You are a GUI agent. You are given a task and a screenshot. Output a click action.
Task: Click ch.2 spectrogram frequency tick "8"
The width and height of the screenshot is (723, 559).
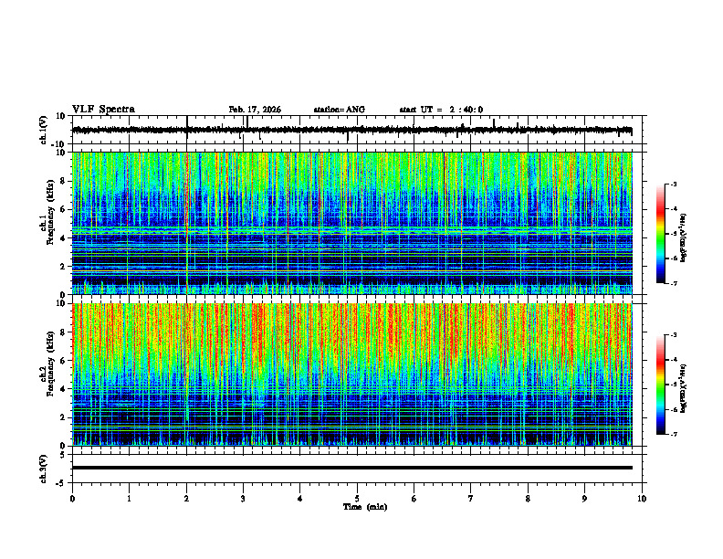64,332
